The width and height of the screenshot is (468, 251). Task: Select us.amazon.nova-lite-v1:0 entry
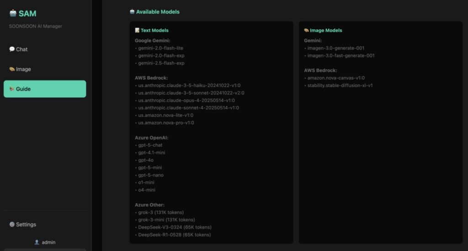point(165,115)
